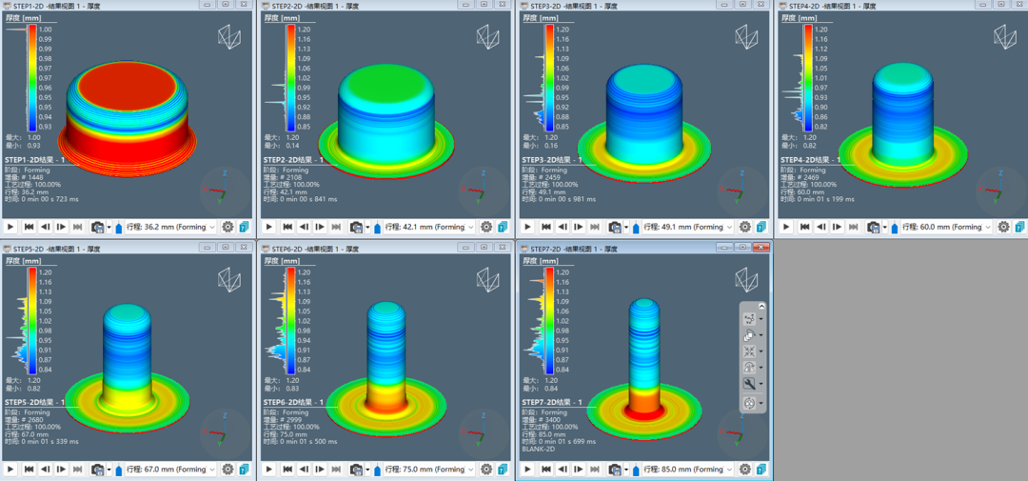Play the animation in the STEP3-2D window
This screenshot has height=481, width=1028.
pos(527,227)
